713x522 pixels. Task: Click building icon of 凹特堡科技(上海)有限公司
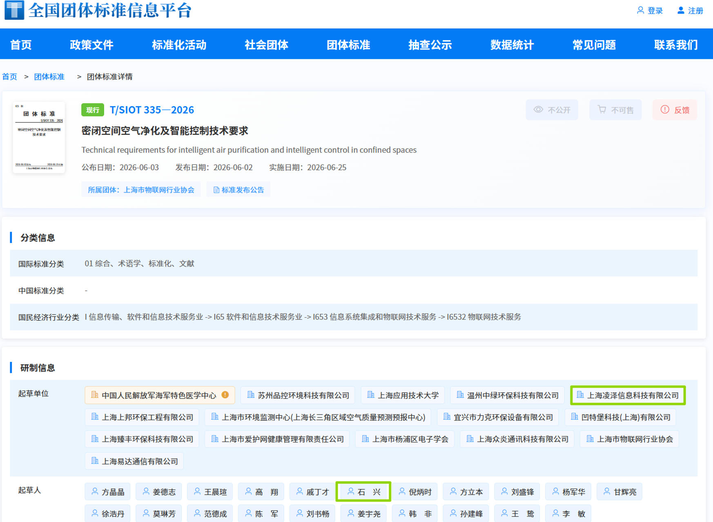point(574,417)
